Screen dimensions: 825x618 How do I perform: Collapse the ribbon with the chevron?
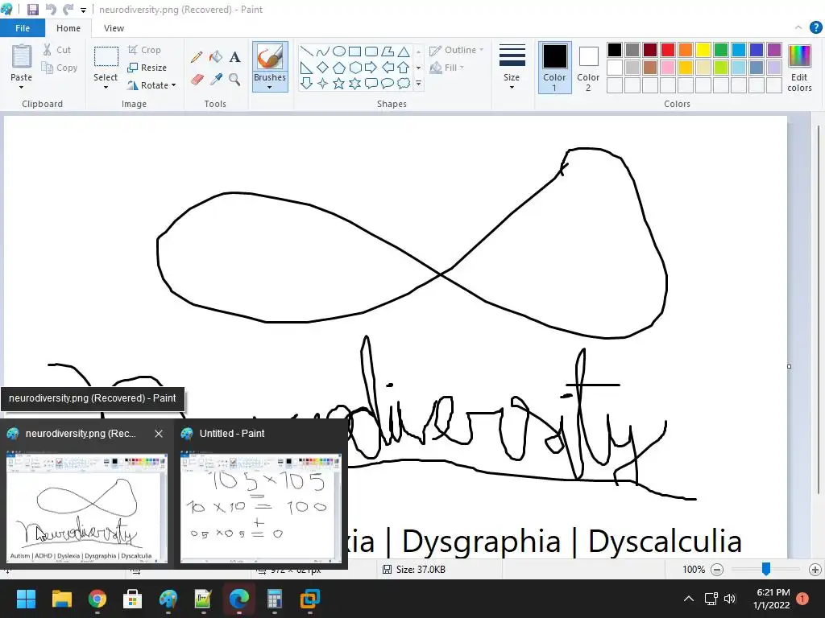798,27
